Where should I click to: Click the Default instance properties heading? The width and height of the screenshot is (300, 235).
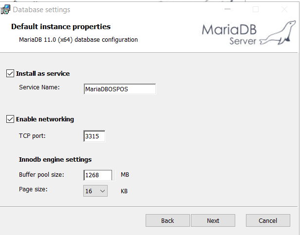point(61,27)
